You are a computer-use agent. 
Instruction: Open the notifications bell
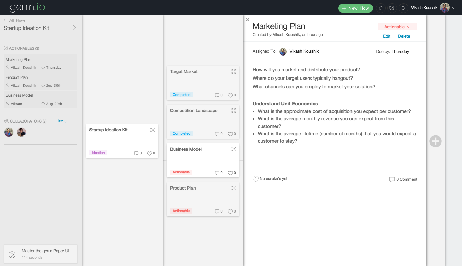tap(403, 8)
